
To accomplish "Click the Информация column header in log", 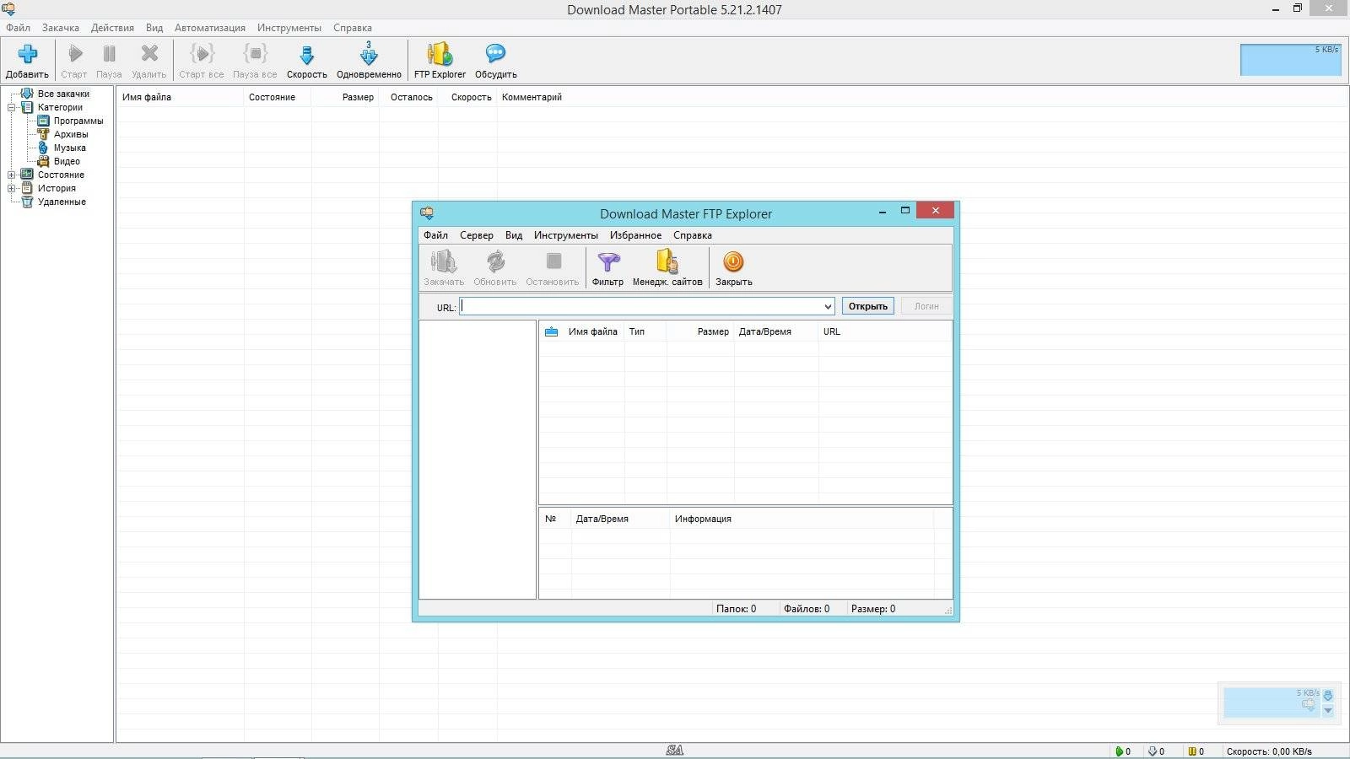I will pyautogui.click(x=802, y=519).
